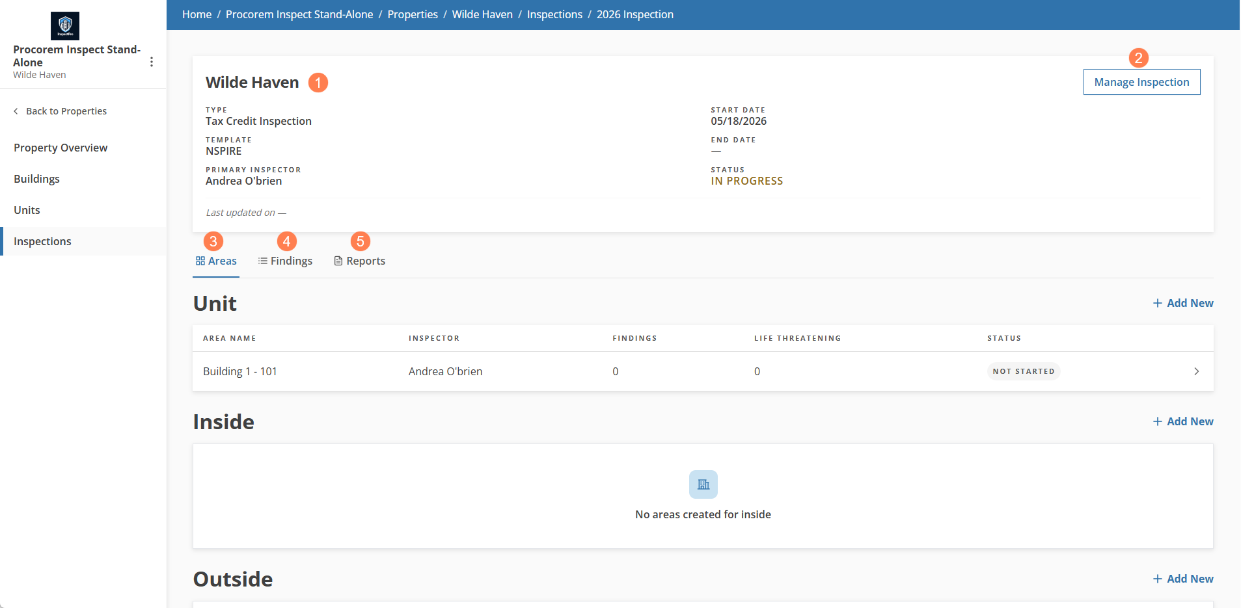1241x608 pixels.
Task: Switch to the Reports tab
Action: tap(359, 261)
